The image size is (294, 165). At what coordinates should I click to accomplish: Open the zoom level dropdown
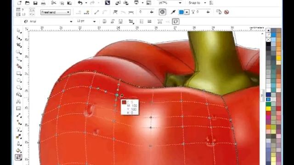coord(180,3)
